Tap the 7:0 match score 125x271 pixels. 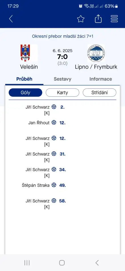(x=63, y=57)
